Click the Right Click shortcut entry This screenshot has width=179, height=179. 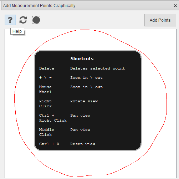(45, 103)
